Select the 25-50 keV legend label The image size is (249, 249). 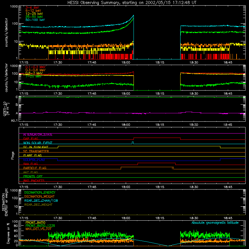pyautogui.click(x=34, y=17)
